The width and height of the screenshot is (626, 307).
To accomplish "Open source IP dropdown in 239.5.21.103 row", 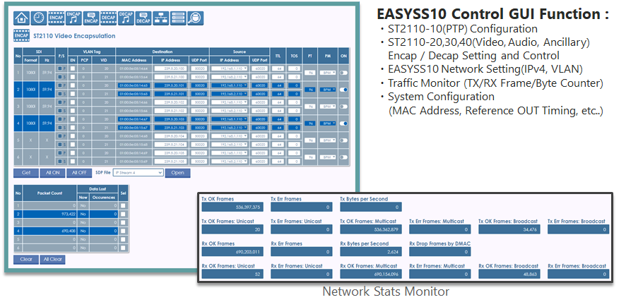I will 229,128.
